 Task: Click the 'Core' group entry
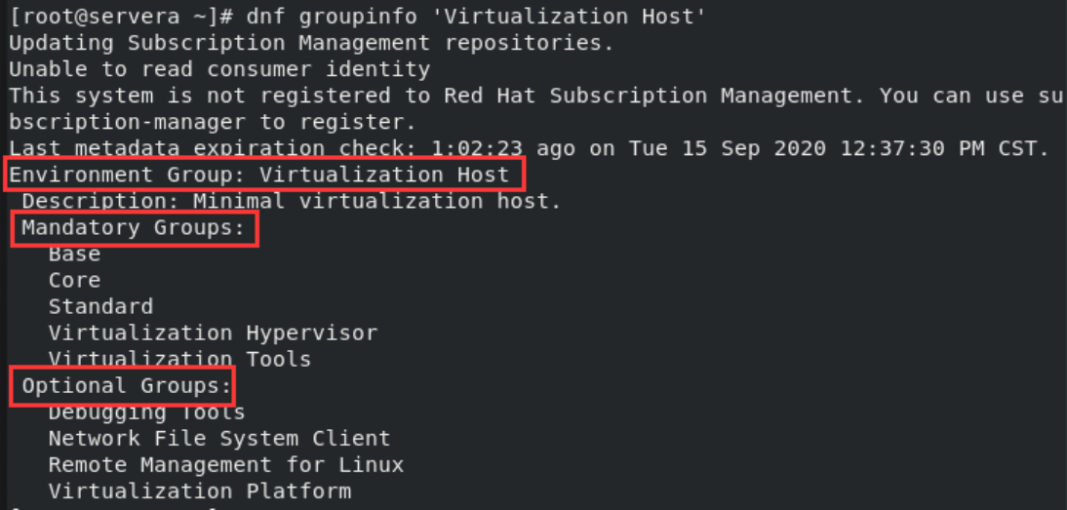pos(75,280)
